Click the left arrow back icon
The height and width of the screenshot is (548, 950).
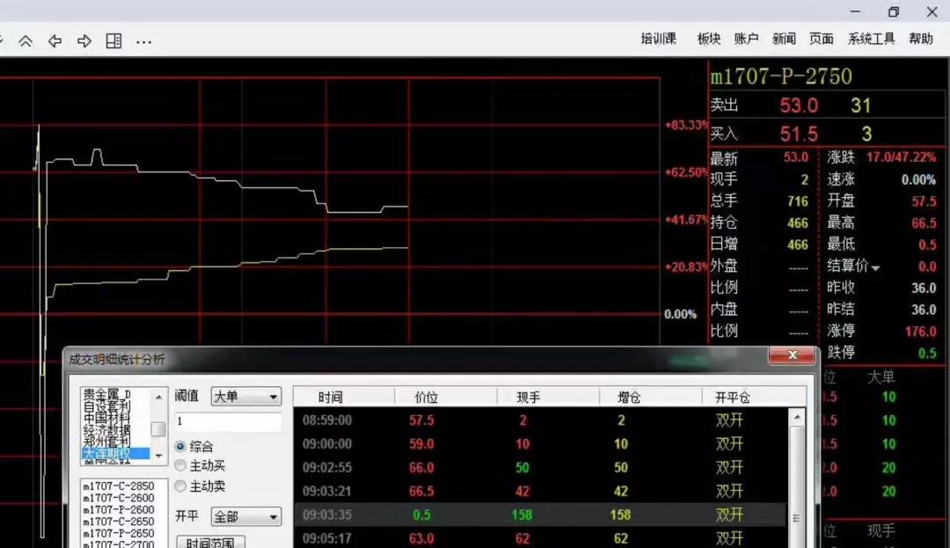coord(55,41)
